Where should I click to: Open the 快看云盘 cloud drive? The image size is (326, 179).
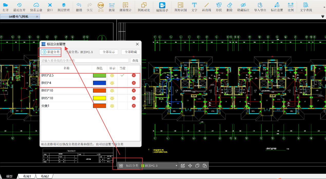[x=36, y=7]
